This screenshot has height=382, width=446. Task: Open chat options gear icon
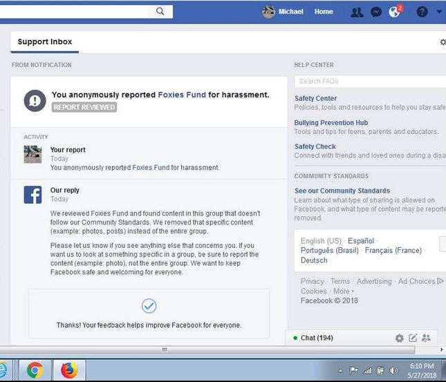(400, 338)
